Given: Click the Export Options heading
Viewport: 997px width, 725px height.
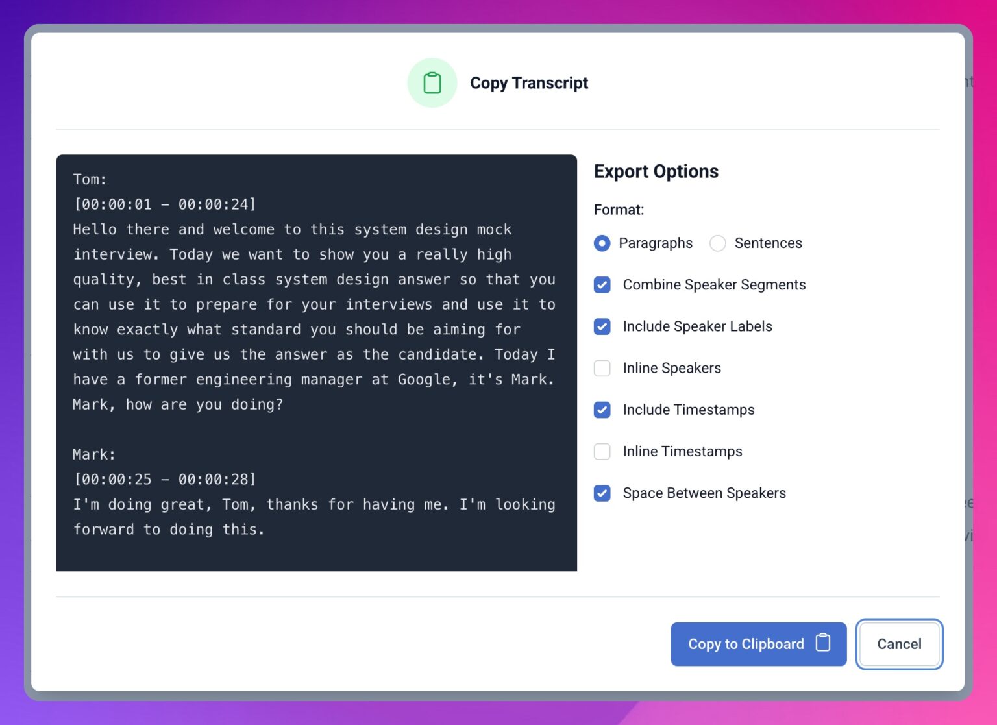Looking at the screenshot, I should pos(656,171).
